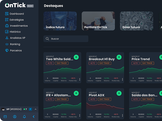Go to Estratégias section
The height and width of the screenshot is (121, 162).
pyautogui.click(x=17, y=20)
